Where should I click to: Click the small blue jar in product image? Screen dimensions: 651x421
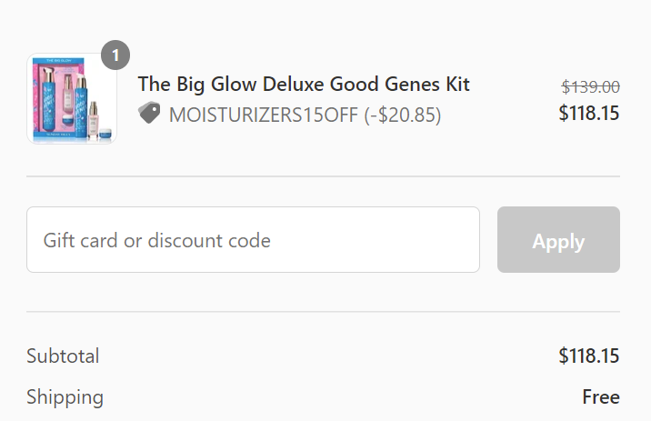tap(105, 135)
